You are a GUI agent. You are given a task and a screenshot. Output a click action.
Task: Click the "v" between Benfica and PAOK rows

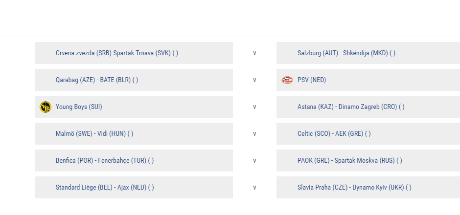pos(254,161)
